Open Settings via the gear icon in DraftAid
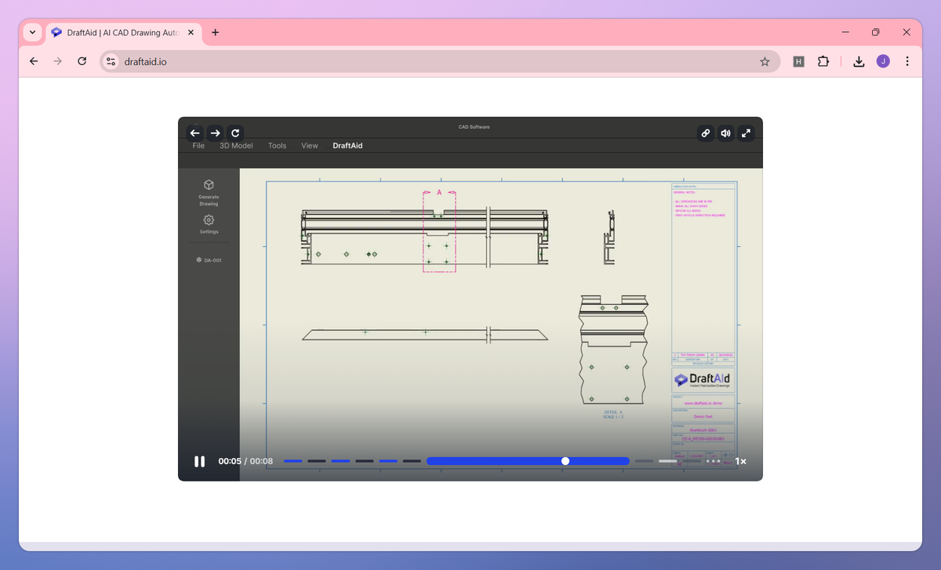Screen dimensions: 941x570 pos(209,225)
